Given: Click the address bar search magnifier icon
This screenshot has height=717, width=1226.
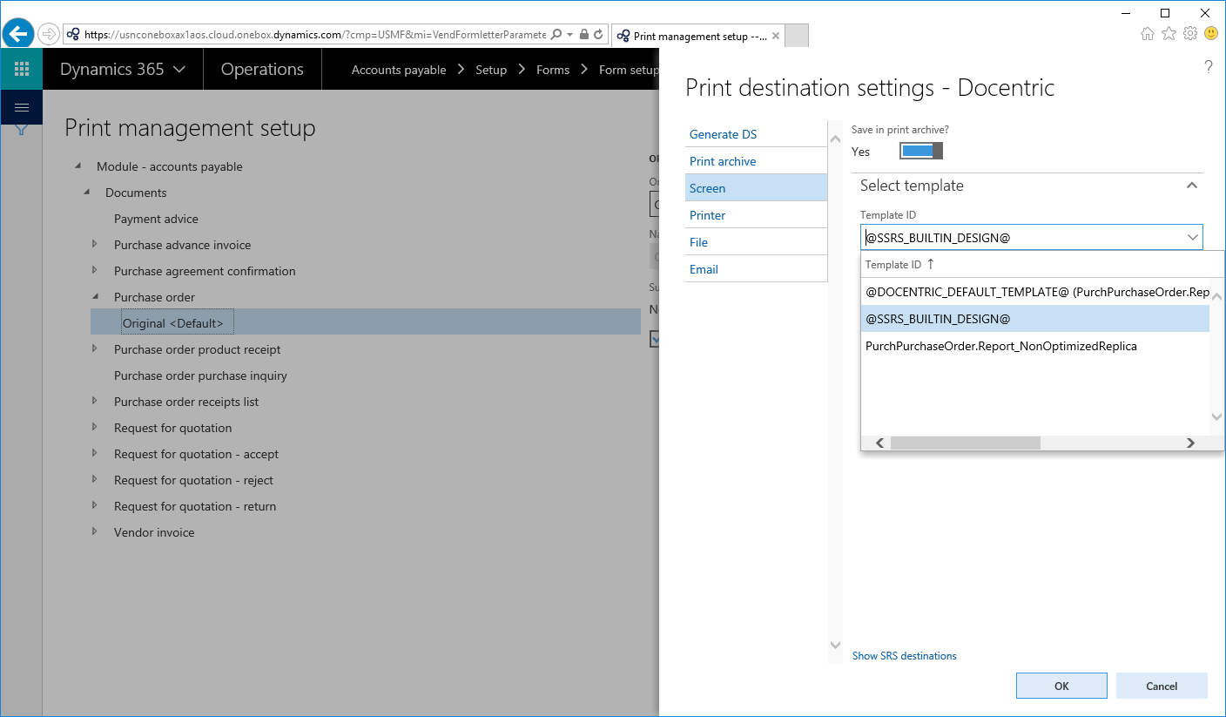Looking at the screenshot, I should coord(556,35).
